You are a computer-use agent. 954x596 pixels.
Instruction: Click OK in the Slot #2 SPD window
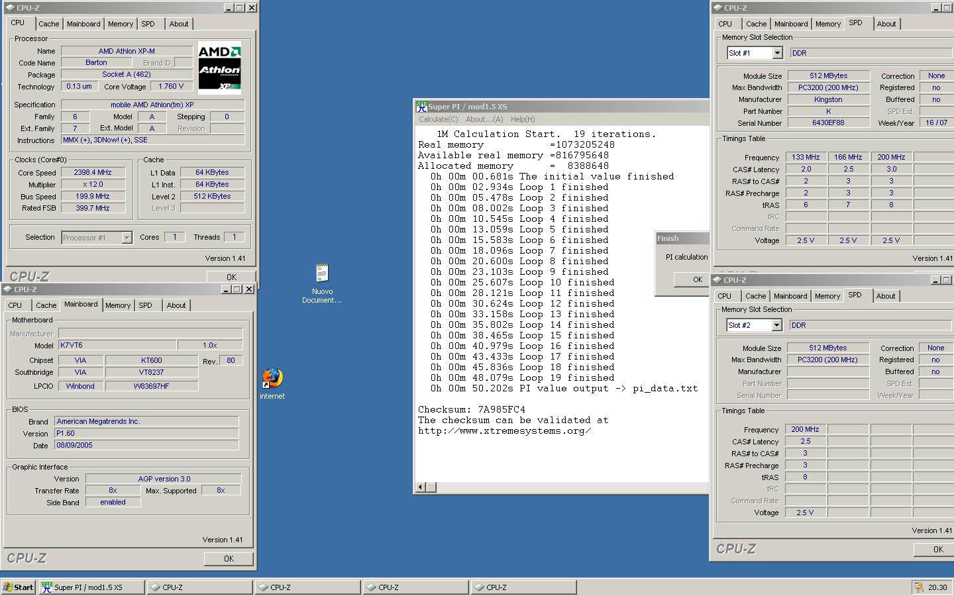pyautogui.click(x=935, y=549)
